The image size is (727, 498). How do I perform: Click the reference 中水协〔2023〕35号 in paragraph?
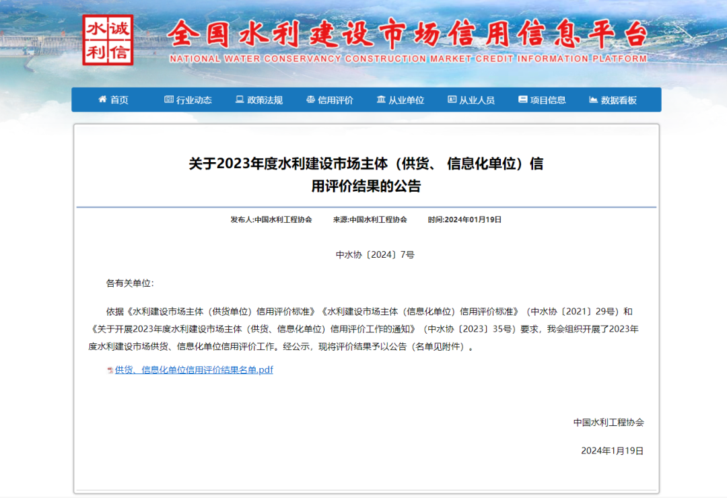470,329
